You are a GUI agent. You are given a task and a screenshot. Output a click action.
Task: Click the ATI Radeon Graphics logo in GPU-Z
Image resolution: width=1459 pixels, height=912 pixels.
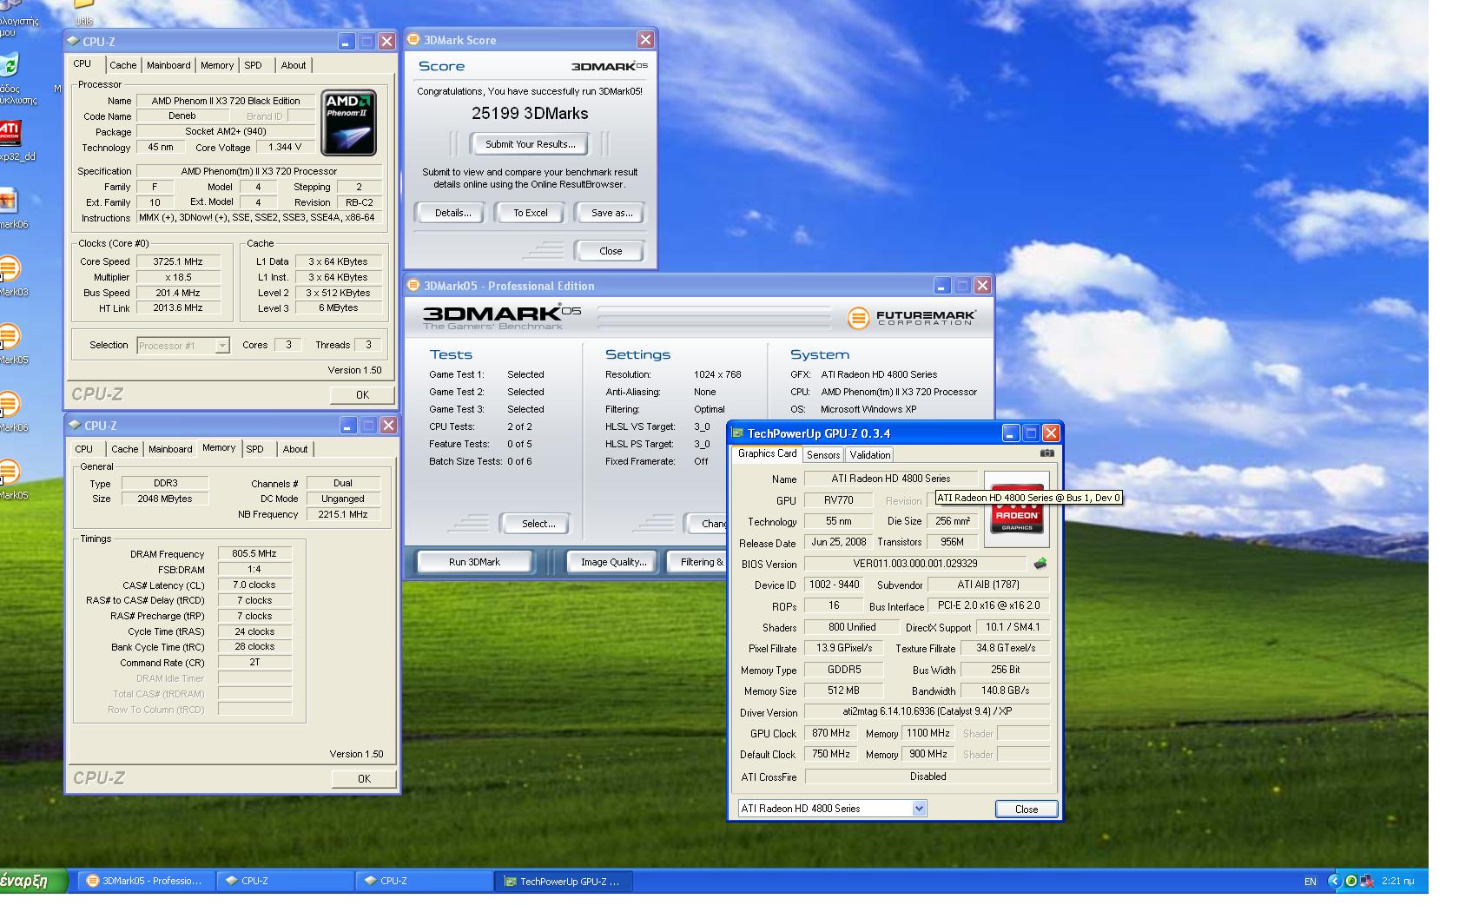click(x=1017, y=509)
